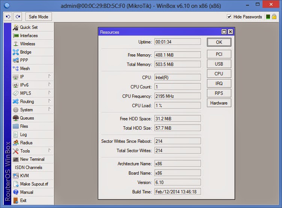
Task: Click the KVM computer icon
Action: pos(16,176)
